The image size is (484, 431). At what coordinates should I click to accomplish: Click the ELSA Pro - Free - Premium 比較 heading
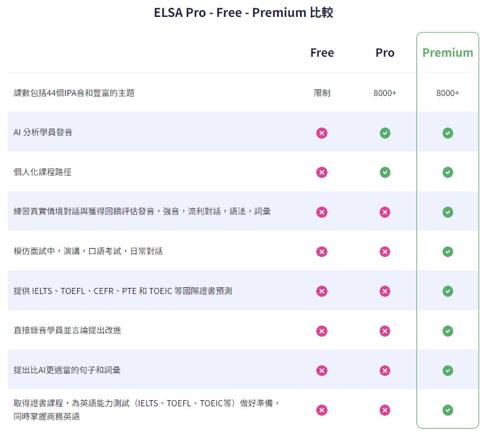243,13
